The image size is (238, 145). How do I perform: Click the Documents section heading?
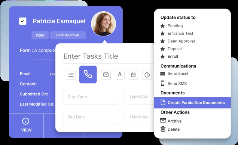tap(173, 93)
